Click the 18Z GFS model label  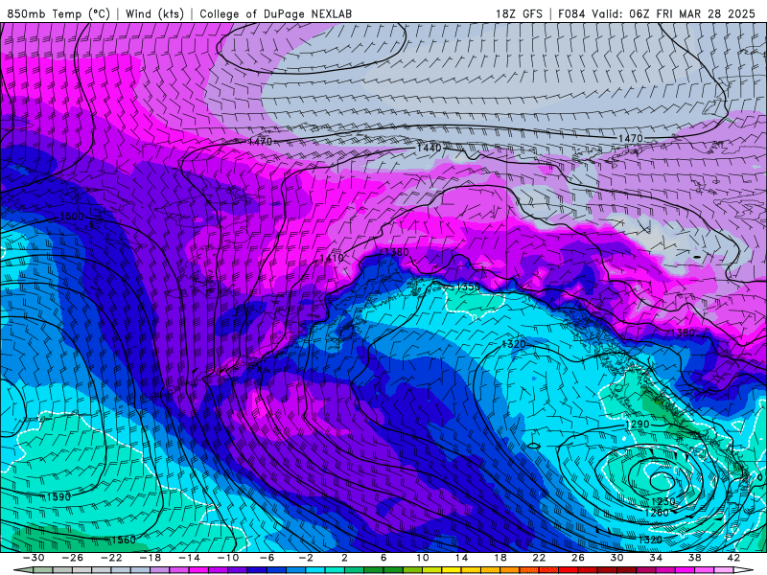click(x=519, y=13)
